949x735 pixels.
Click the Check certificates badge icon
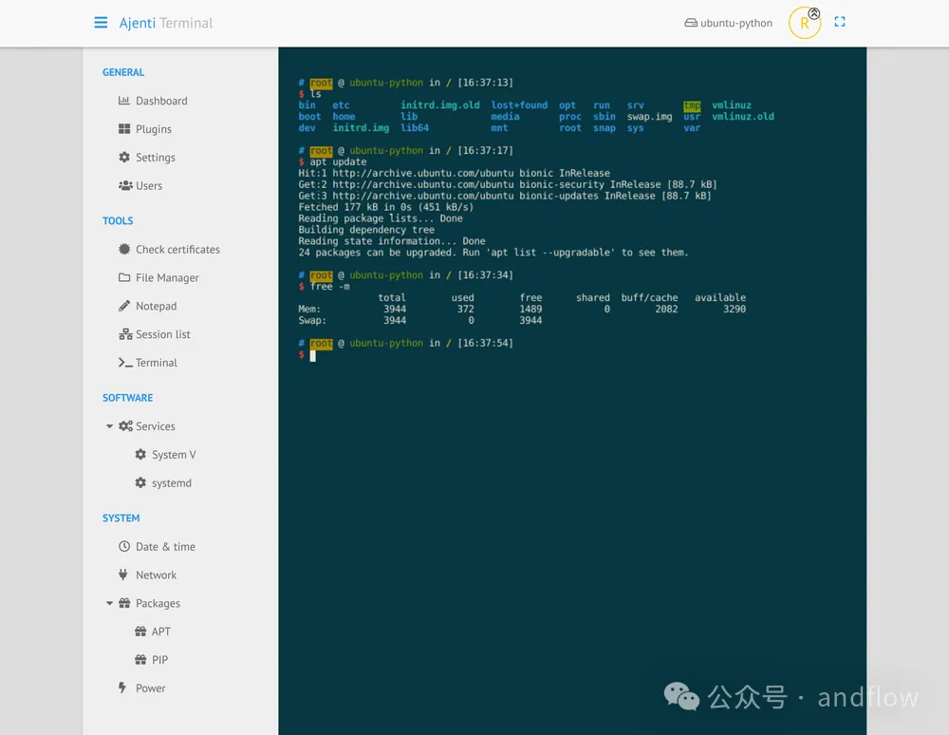pyautogui.click(x=124, y=250)
